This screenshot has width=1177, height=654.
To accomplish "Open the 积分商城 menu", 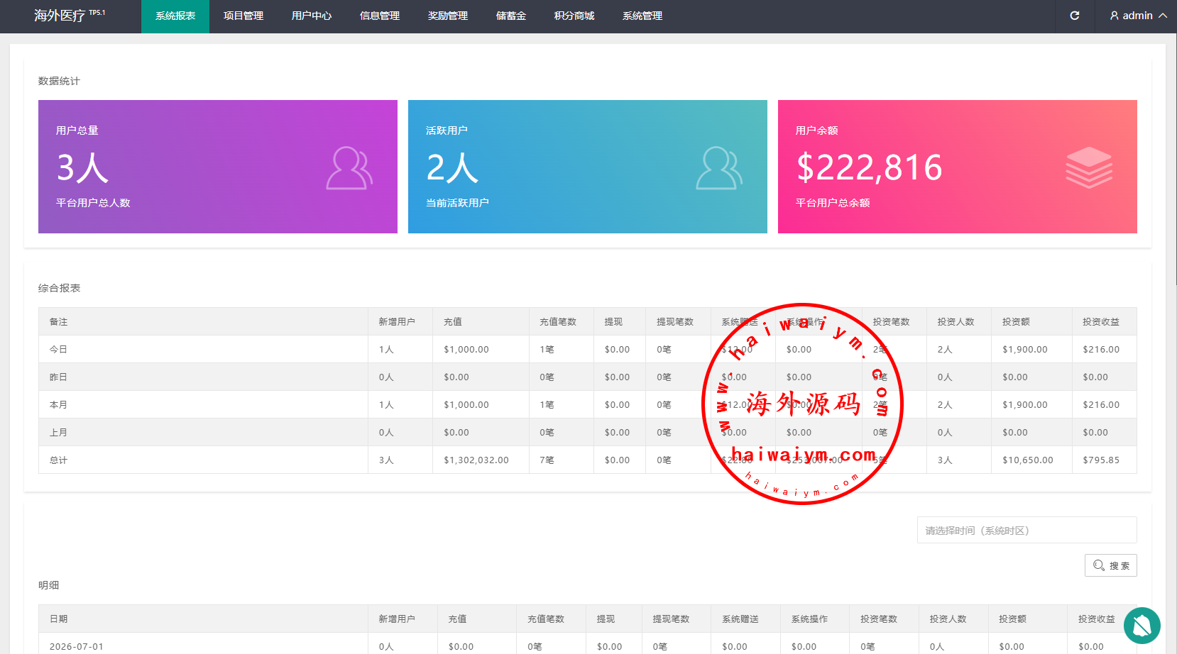I will point(574,16).
